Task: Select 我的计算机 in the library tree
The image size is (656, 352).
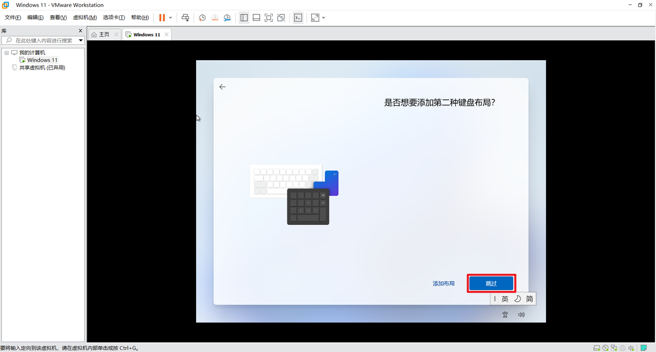Action: click(32, 52)
